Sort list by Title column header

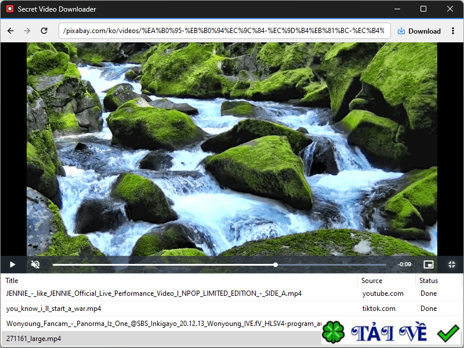pos(12,281)
